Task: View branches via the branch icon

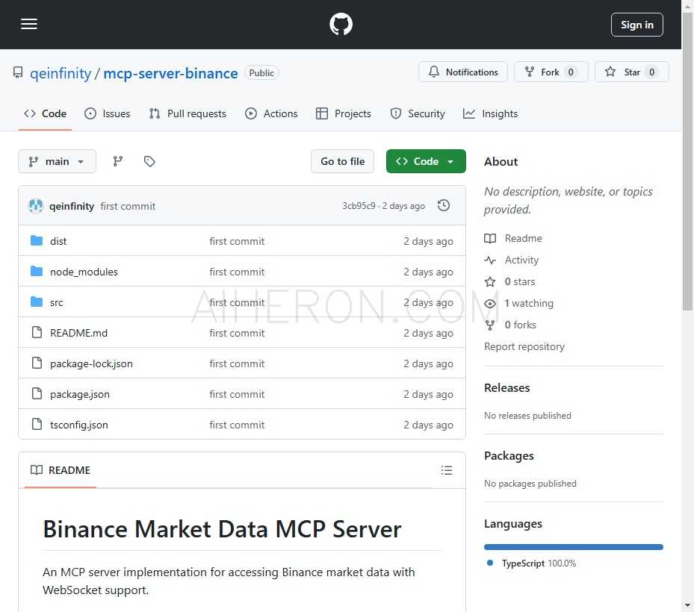Action: 118,161
